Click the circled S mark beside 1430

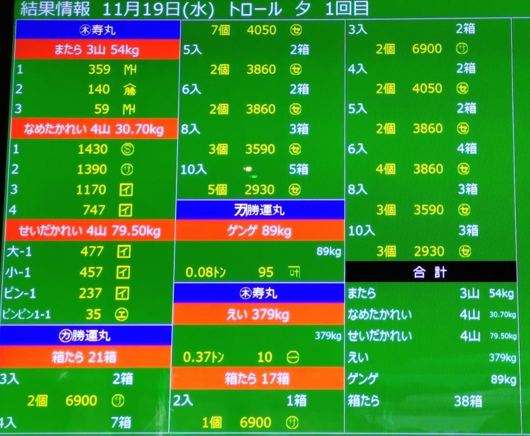127,150
